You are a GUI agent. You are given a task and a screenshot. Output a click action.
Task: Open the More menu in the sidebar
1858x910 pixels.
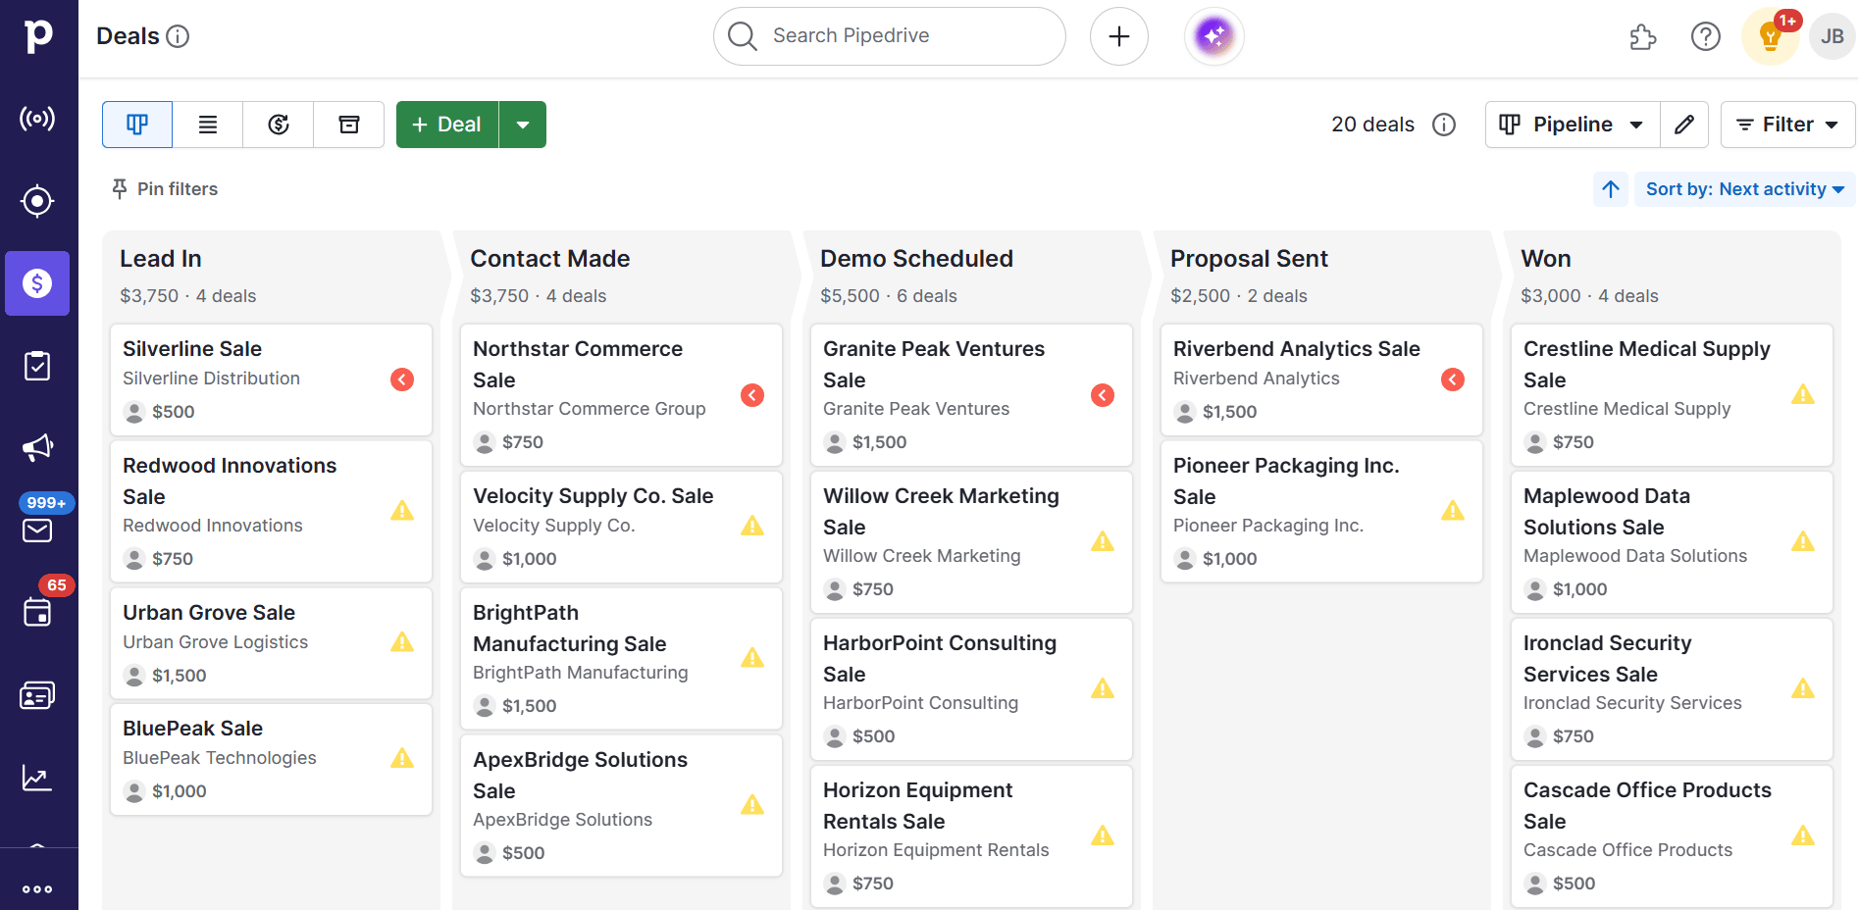(x=38, y=889)
